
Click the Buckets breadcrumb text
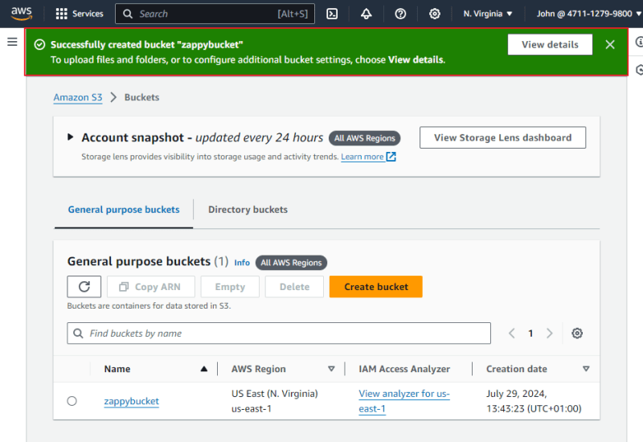[x=141, y=97]
